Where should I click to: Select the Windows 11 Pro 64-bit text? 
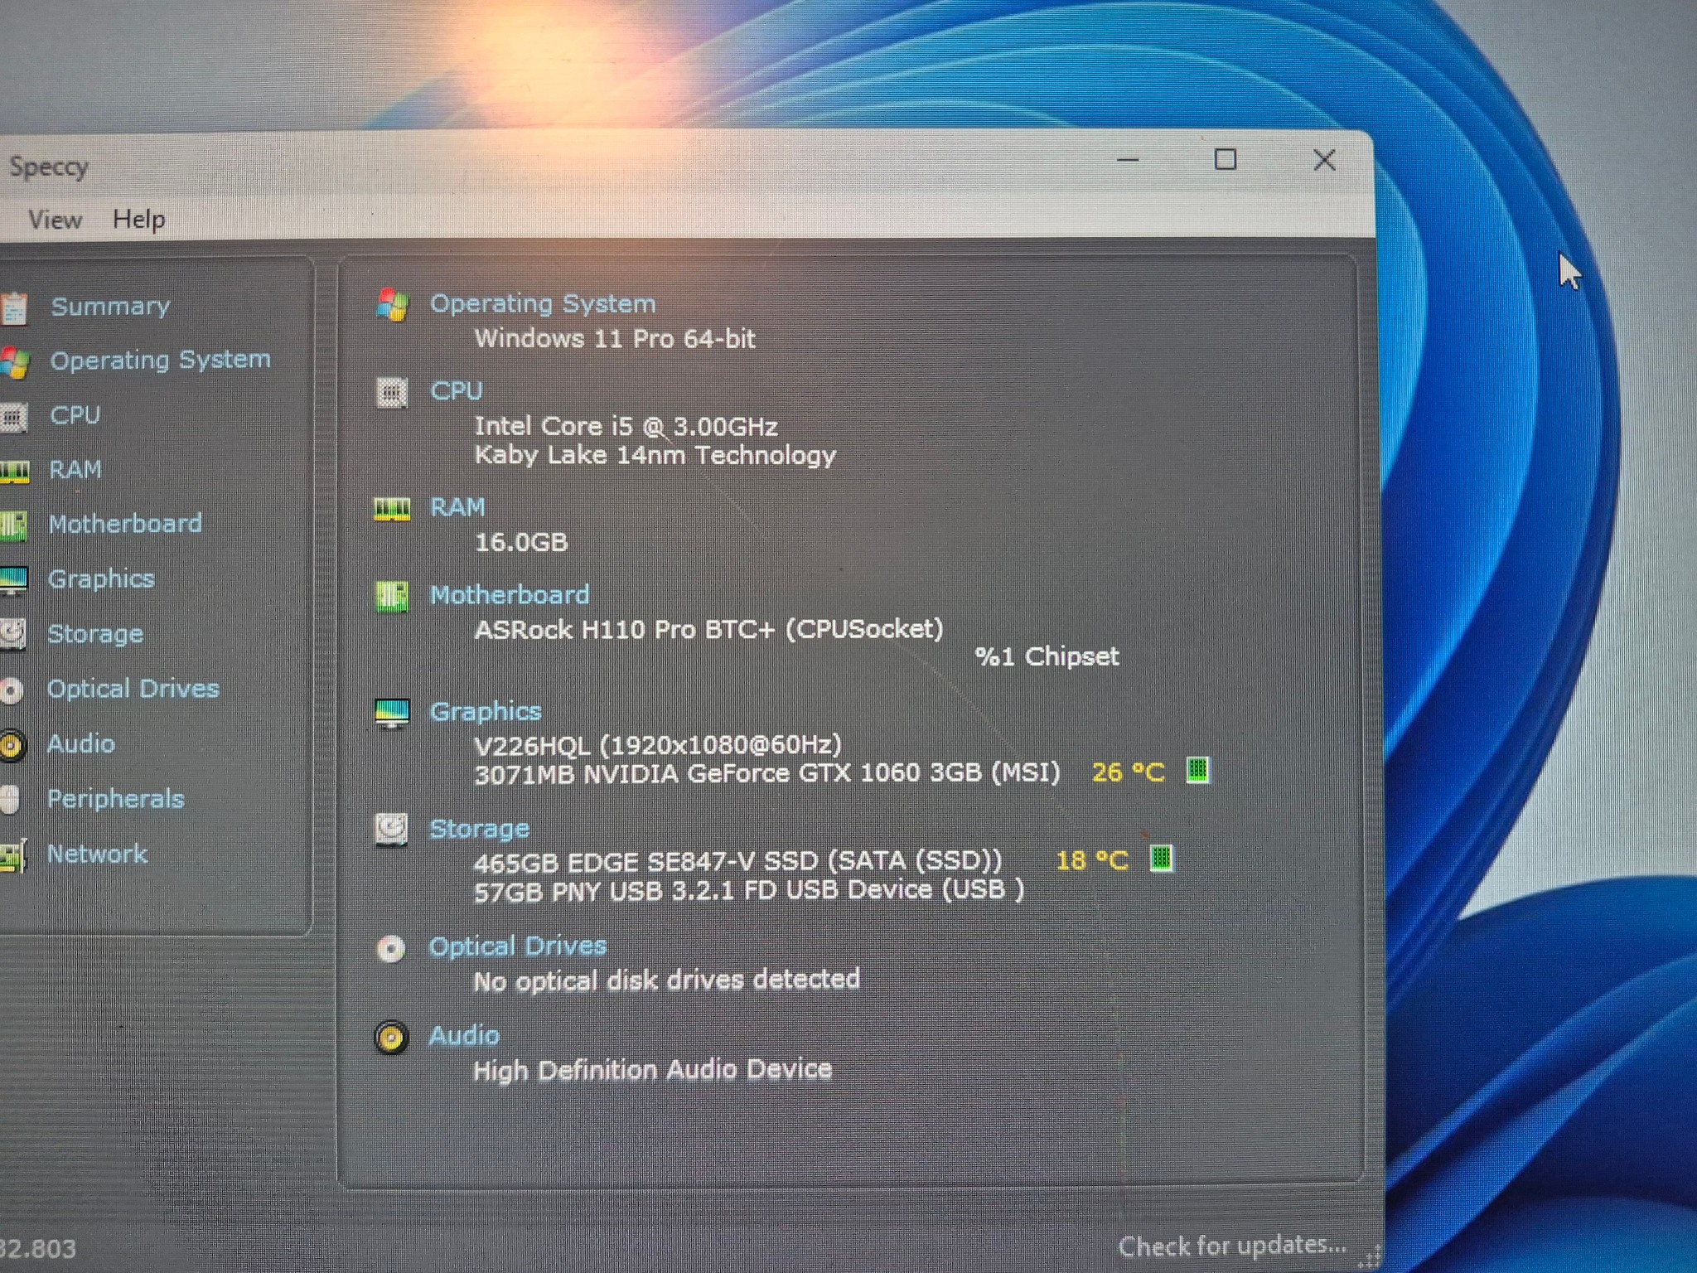click(615, 339)
